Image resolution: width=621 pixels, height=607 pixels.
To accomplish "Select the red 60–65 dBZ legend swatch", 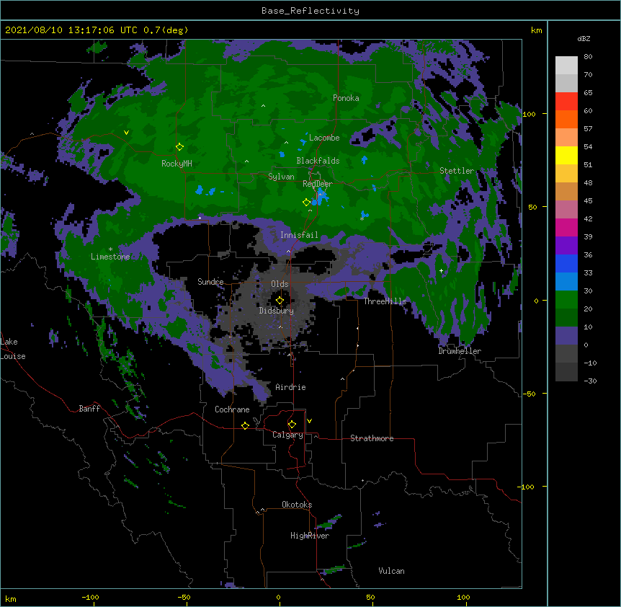I will (566, 102).
